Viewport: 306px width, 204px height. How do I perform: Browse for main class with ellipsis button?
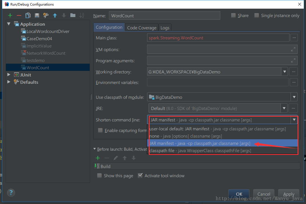pos(294,38)
